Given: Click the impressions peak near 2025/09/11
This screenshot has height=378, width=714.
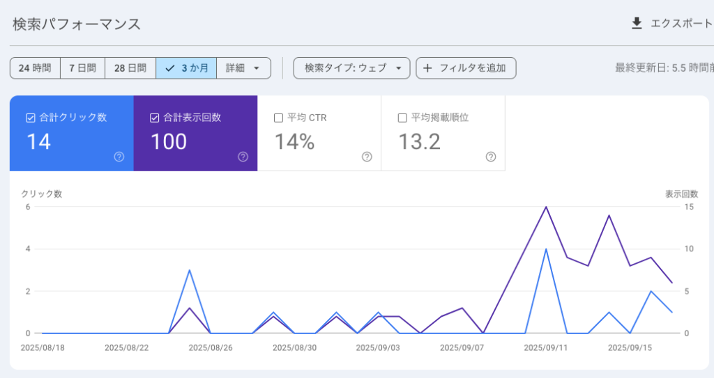Looking at the screenshot, I should 546,207.
